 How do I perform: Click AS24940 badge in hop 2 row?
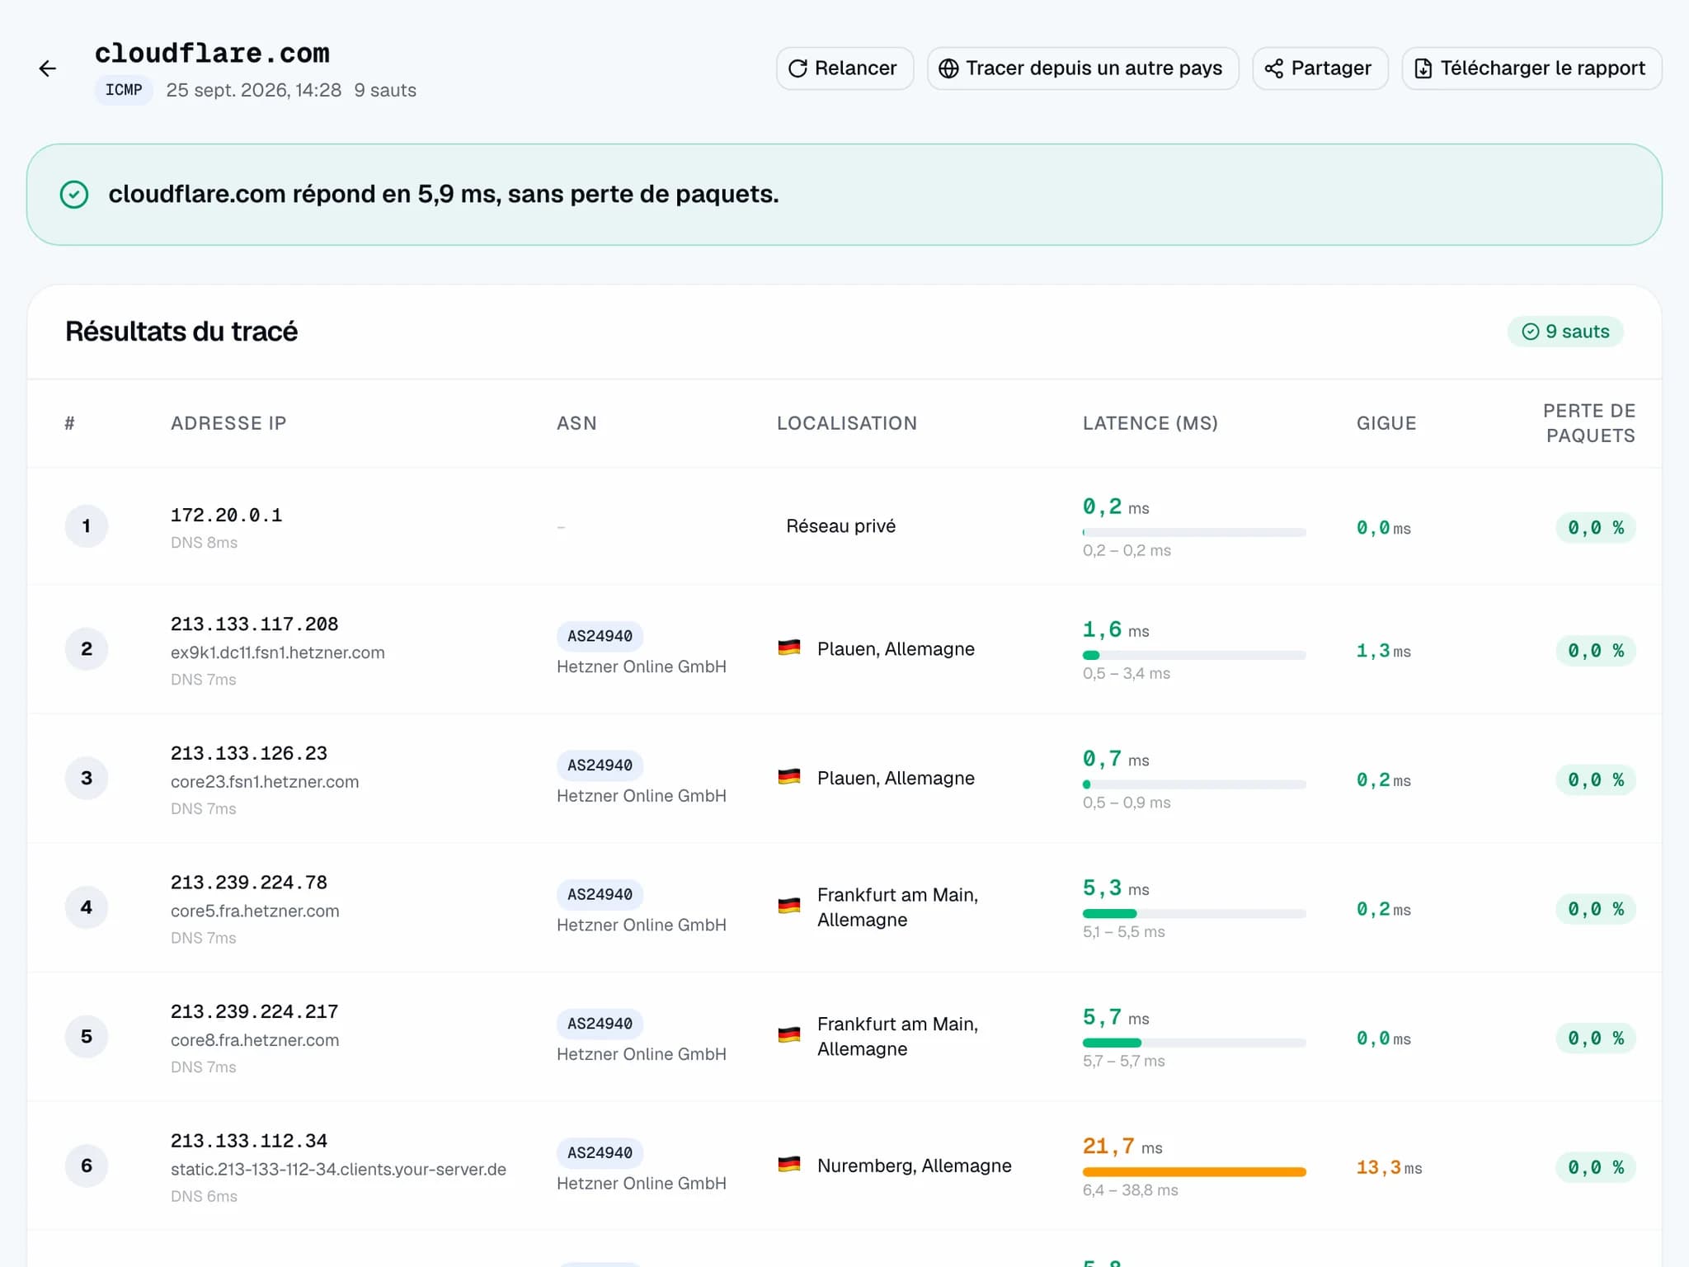point(600,636)
